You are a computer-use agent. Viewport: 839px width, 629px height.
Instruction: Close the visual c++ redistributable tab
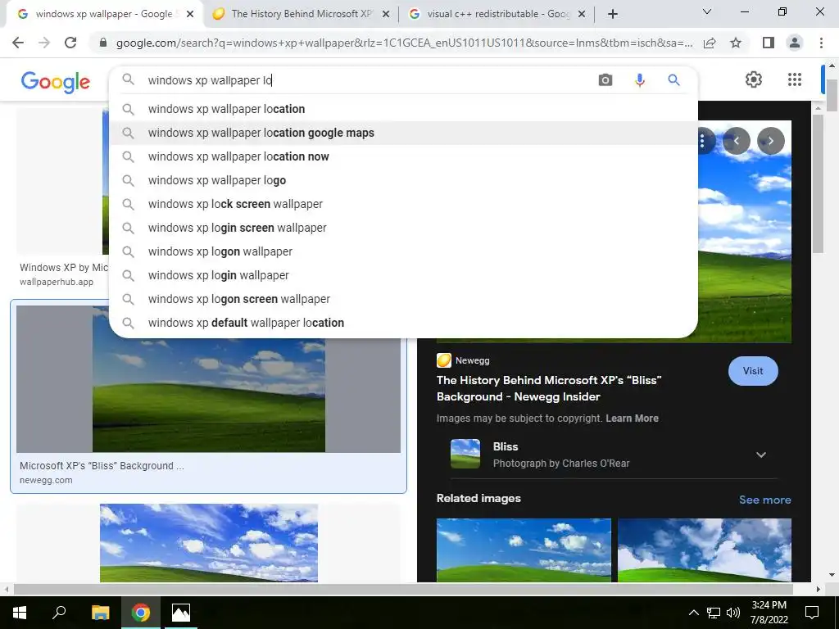coord(583,14)
